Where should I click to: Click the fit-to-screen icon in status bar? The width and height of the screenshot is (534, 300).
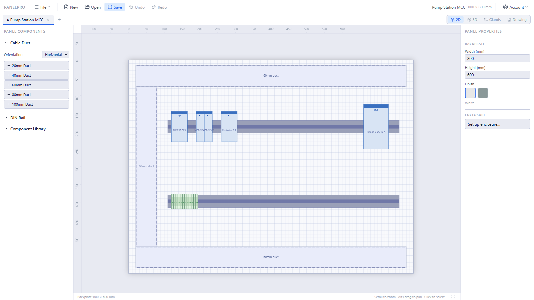point(453,297)
